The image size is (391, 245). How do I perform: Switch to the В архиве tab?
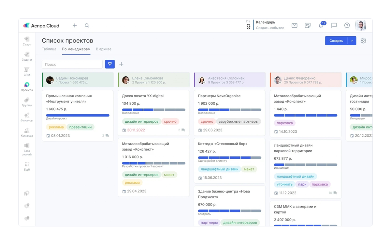click(104, 49)
